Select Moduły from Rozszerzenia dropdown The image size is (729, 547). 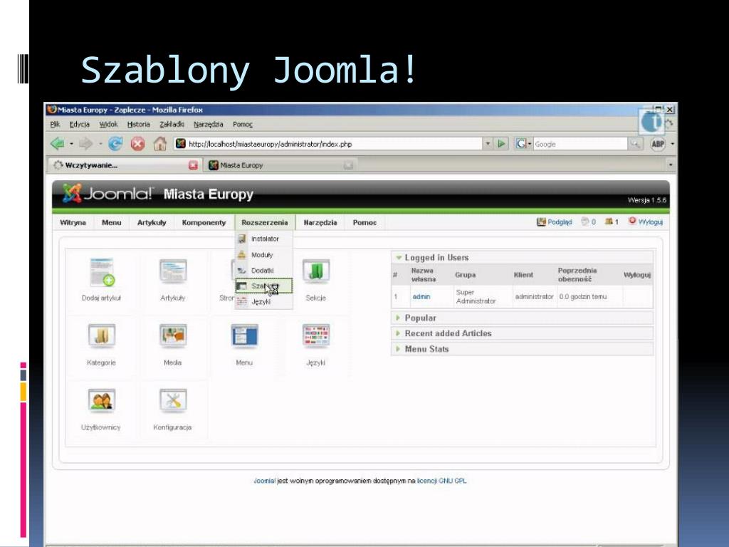click(x=264, y=255)
